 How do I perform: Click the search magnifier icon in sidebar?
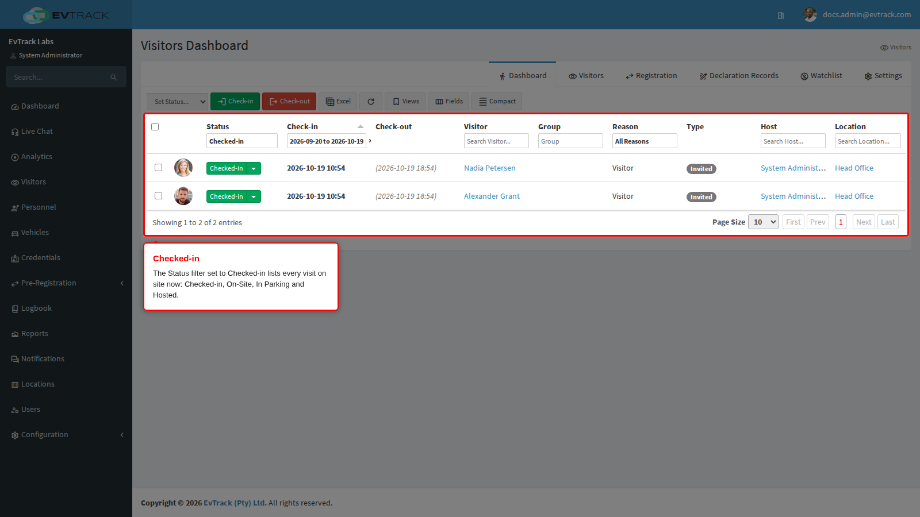[114, 78]
